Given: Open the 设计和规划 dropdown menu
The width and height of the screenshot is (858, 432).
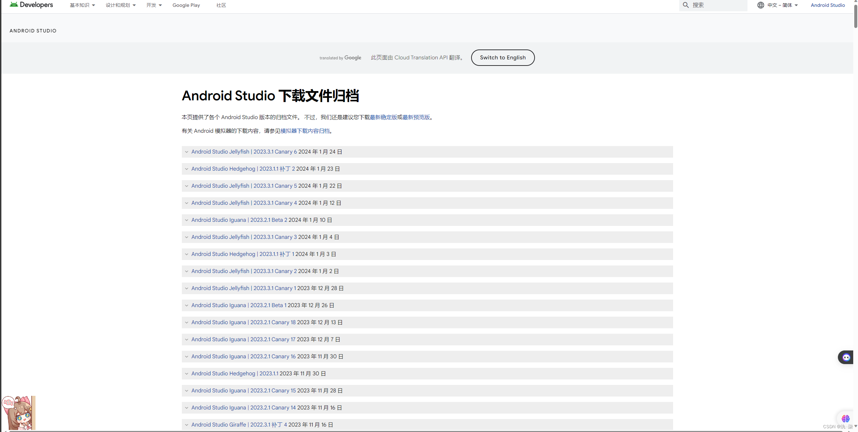Looking at the screenshot, I should (x=120, y=5).
